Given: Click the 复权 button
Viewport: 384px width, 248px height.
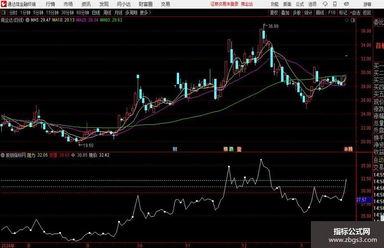Looking at the screenshot, I should (x=274, y=13).
